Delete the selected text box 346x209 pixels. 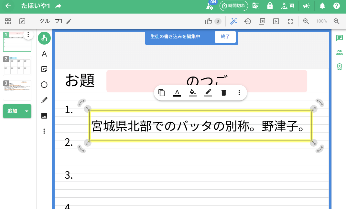point(223,93)
